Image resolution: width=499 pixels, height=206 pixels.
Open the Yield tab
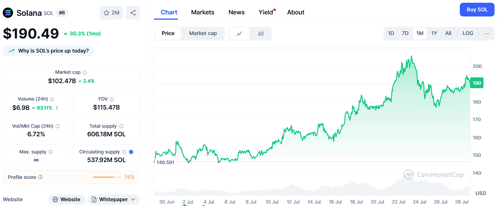click(266, 12)
